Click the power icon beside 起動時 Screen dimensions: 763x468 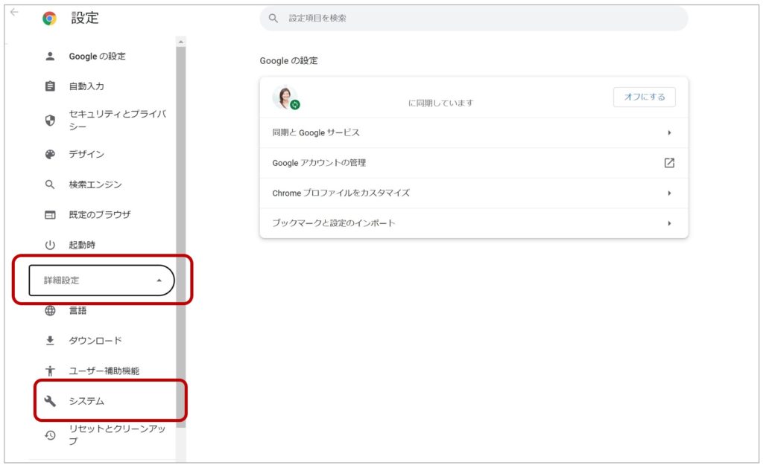(x=50, y=245)
